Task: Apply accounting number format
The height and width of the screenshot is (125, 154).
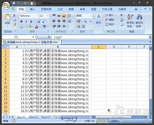Action: click(78, 22)
